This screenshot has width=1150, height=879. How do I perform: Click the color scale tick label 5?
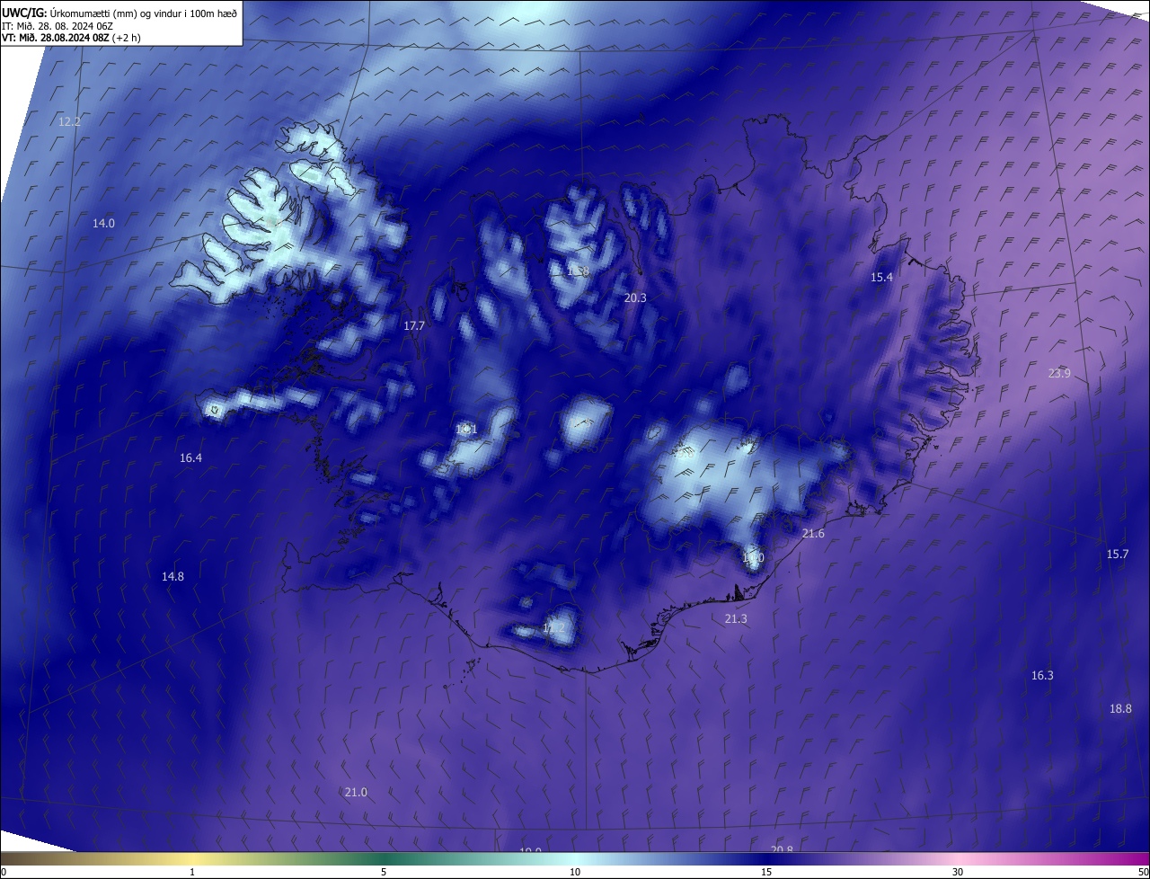coord(384,872)
